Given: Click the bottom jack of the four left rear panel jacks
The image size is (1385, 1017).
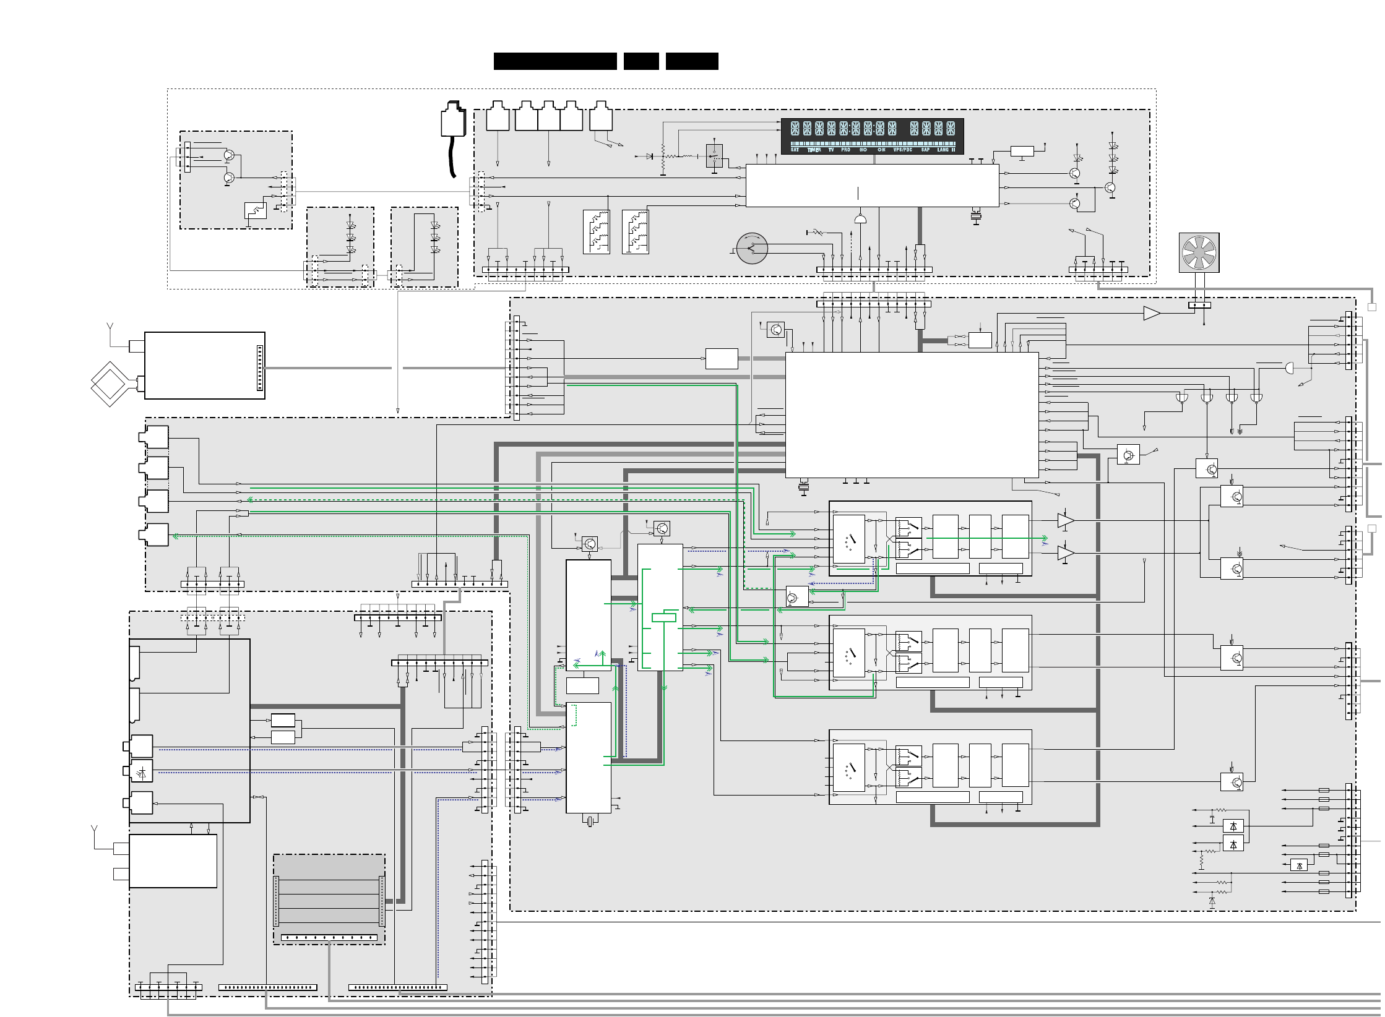Looking at the screenshot, I should 153,534.
